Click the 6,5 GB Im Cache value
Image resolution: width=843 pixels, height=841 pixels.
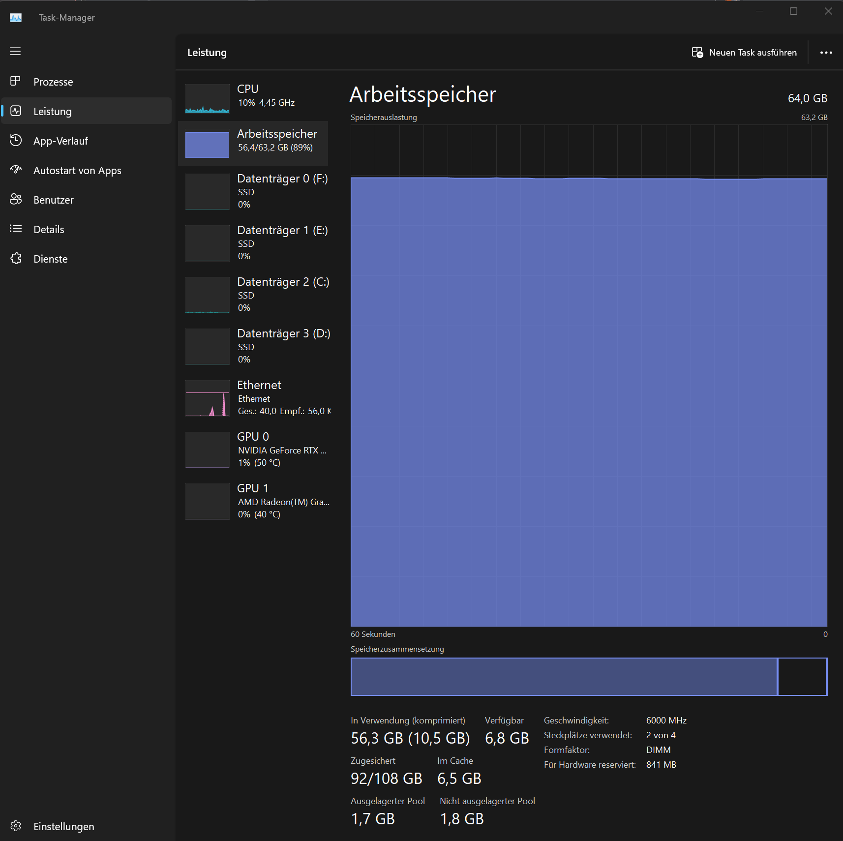pyautogui.click(x=459, y=779)
